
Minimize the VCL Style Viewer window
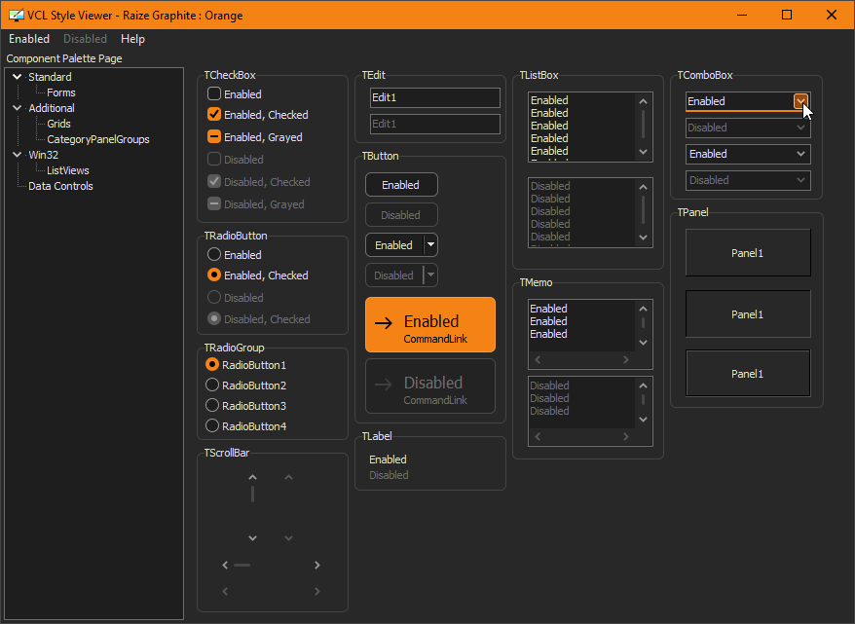coord(742,15)
